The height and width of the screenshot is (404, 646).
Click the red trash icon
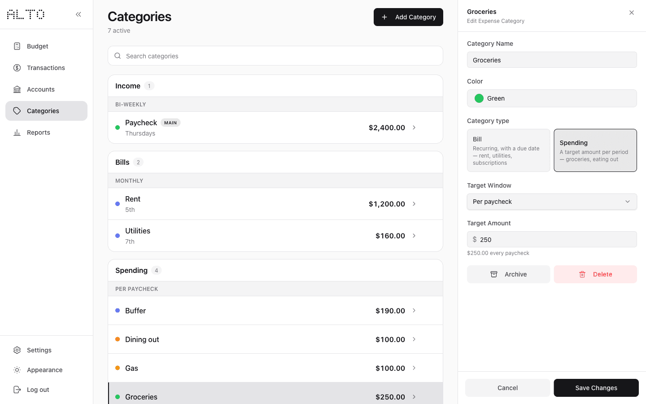[582, 274]
